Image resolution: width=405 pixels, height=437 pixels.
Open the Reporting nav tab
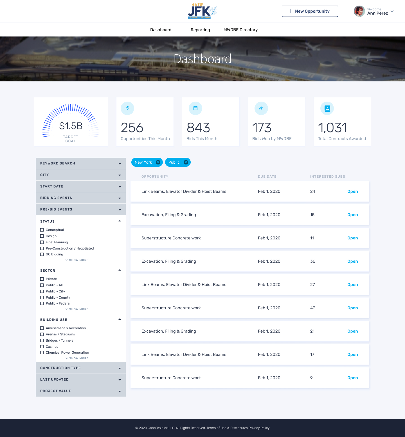(200, 30)
